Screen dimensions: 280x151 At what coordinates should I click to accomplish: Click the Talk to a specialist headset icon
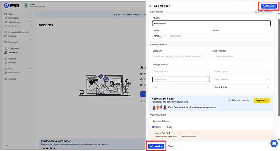230,100
